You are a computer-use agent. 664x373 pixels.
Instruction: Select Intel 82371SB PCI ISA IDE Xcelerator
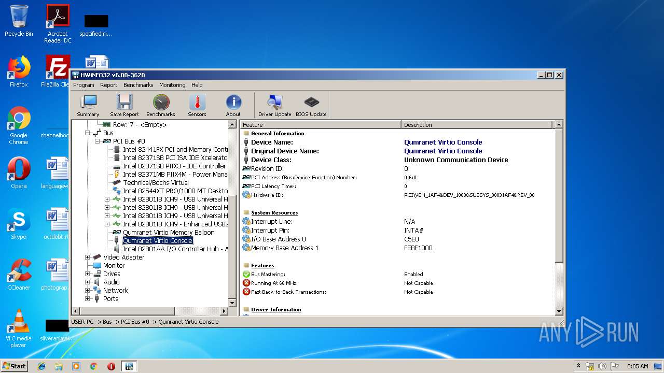pyautogui.click(x=175, y=158)
